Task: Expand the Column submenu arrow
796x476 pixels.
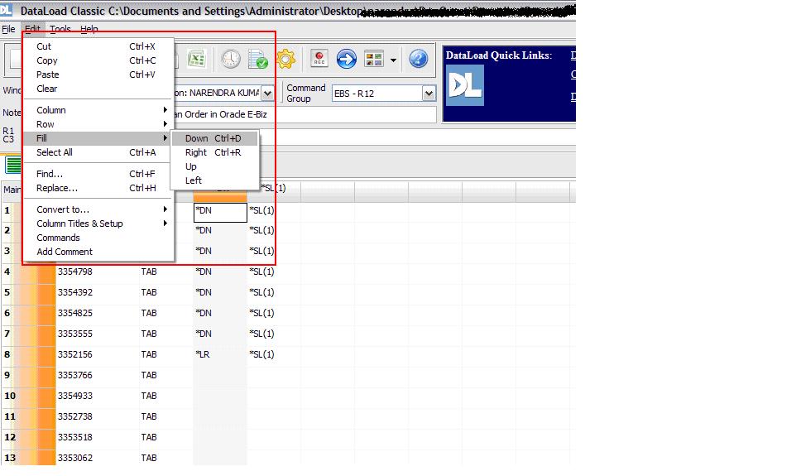Action: 165,110
